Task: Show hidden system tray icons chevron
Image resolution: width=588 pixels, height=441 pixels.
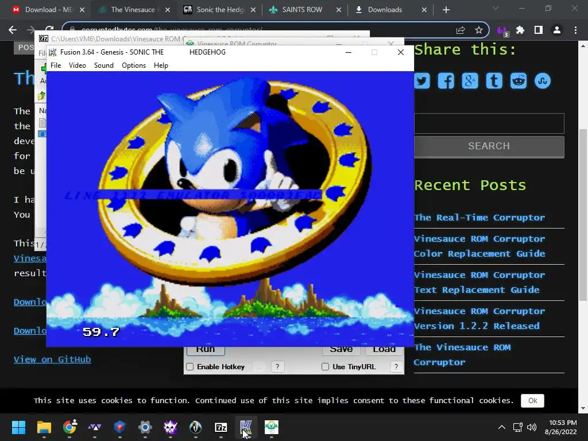Action: pos(501,427)
